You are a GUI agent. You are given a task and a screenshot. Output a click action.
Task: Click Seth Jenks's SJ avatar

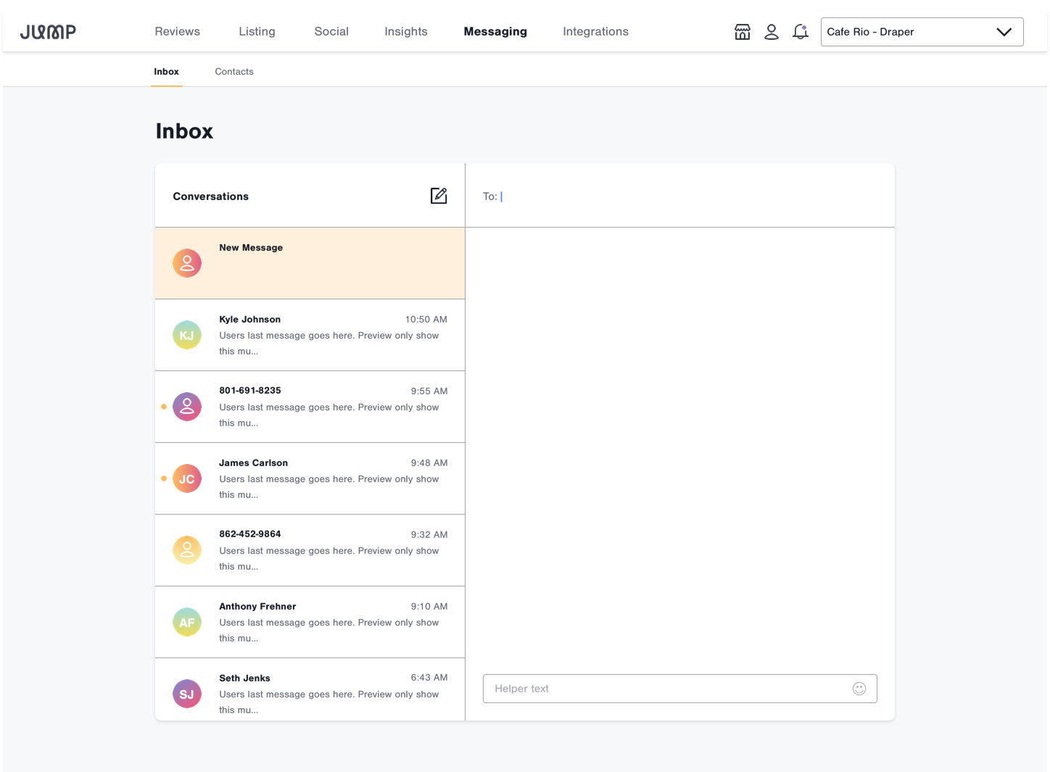click(187, 694)
